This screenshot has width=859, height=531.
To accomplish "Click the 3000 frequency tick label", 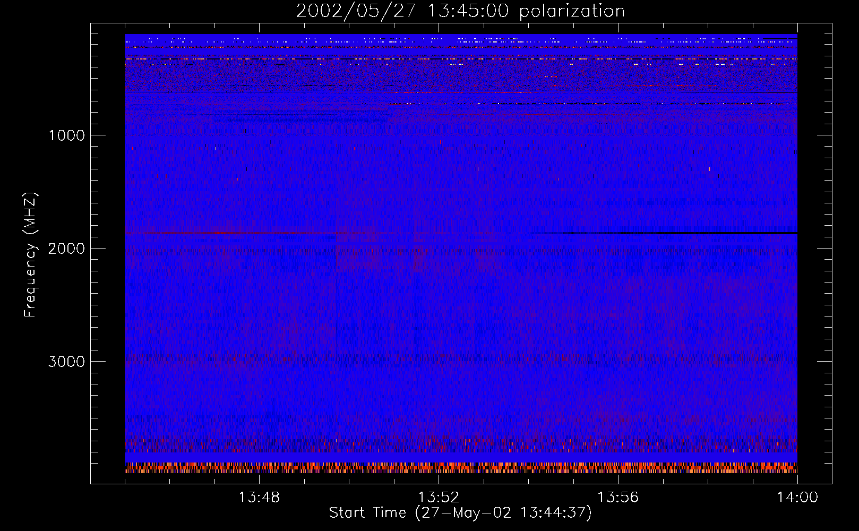I will pyautogui.click(x=67, y=362).
